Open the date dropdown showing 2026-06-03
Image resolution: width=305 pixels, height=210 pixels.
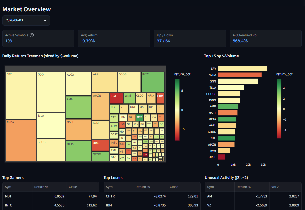[x=26, y=21]
